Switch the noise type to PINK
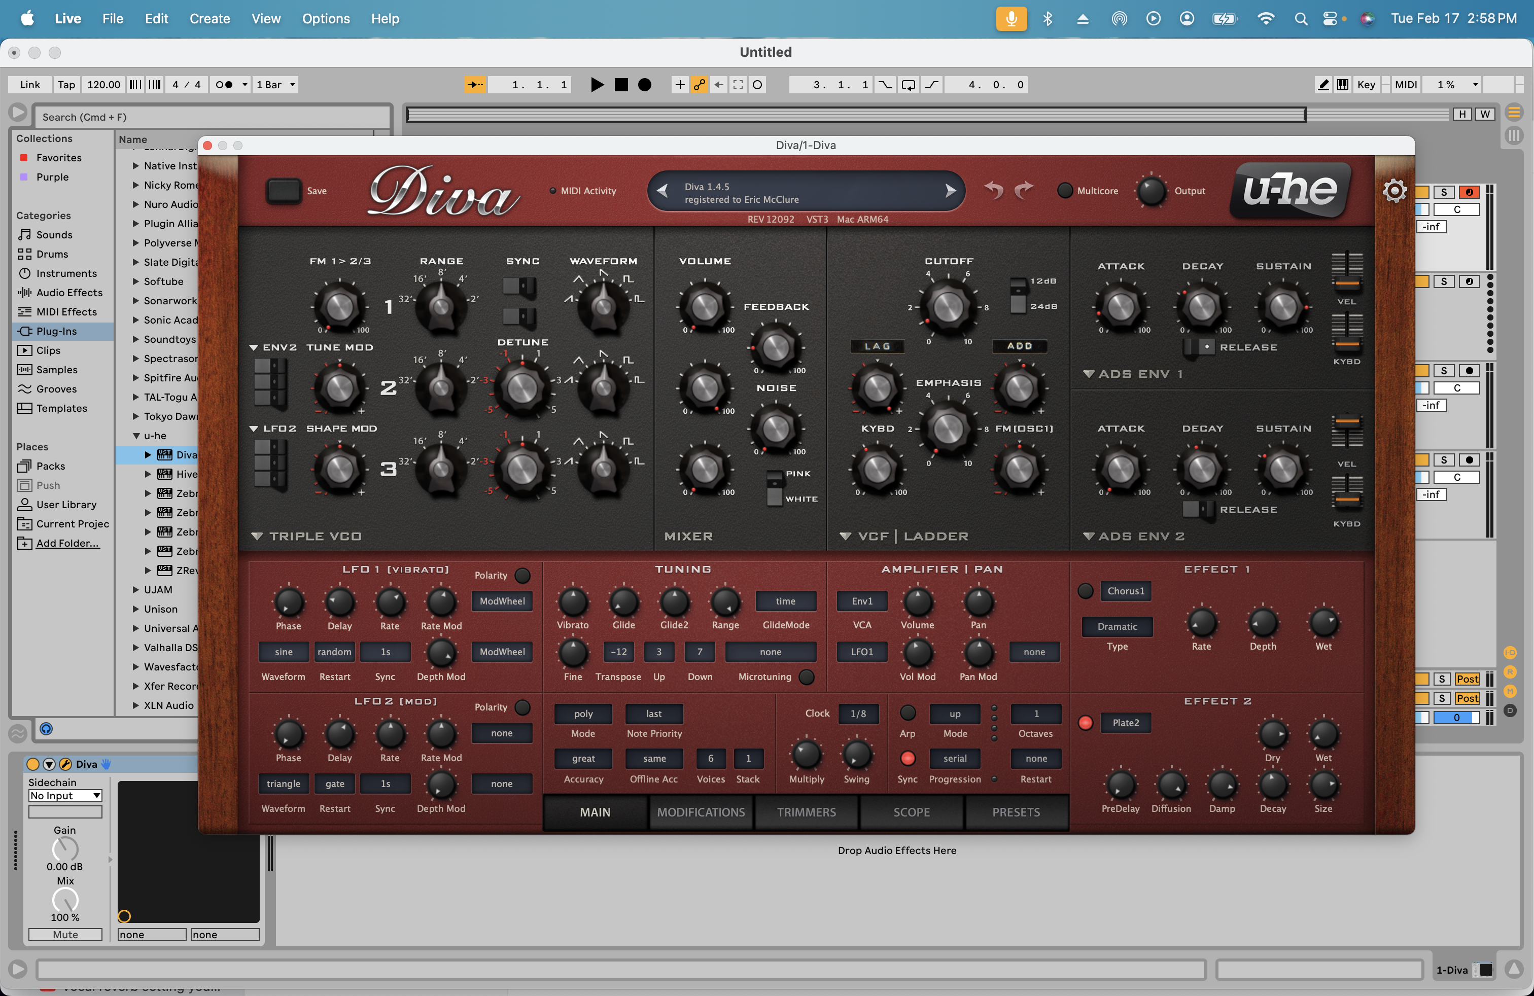 pyautogui.click(x=774, y=474)
